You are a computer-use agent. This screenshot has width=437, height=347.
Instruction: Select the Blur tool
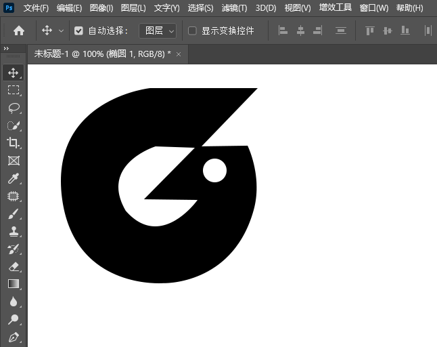pos(13,302)
